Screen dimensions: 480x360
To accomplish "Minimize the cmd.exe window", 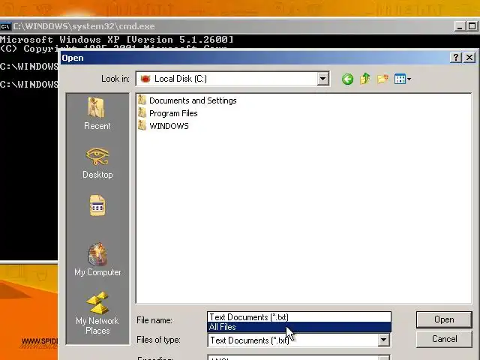I will click(x=459, y=26).
